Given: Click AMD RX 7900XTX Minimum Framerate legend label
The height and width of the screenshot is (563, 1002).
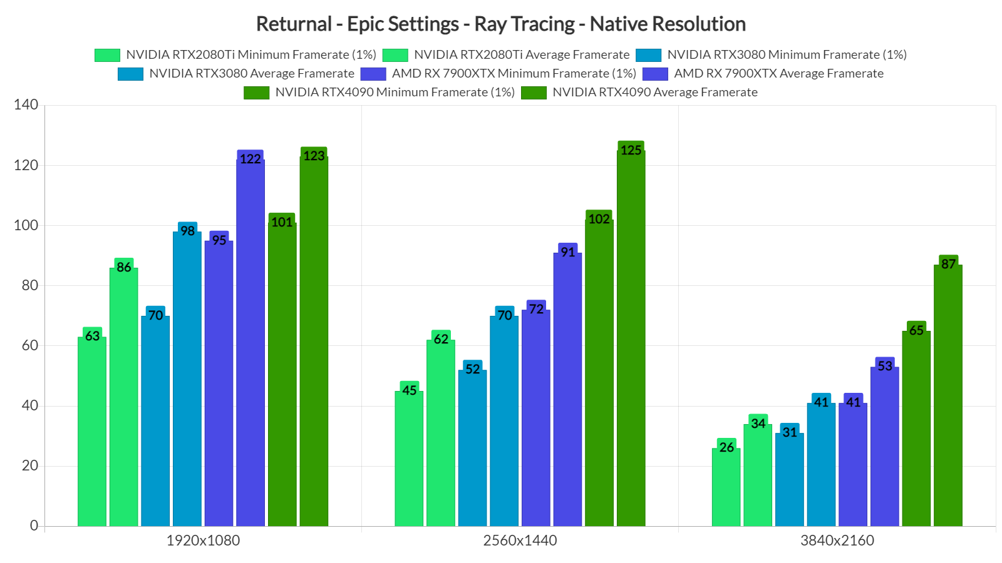Looking at the screenshot, I should click(x=514, y=74).
